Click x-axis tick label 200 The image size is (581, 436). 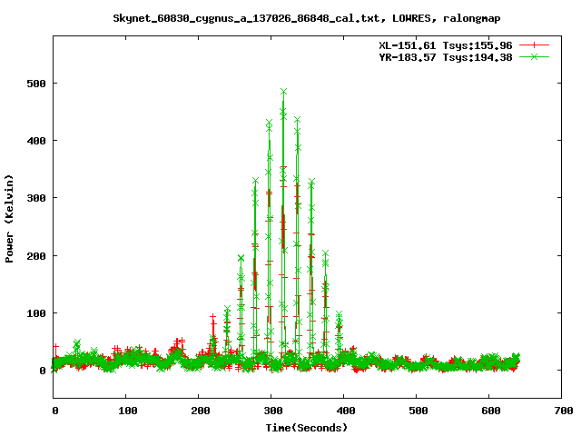[200, 411]
